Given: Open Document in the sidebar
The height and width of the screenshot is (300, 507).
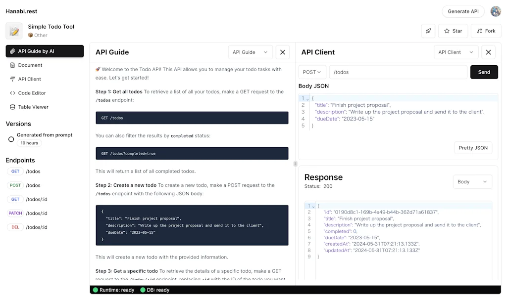Looking at the screenshot, I should pos(30,65).
